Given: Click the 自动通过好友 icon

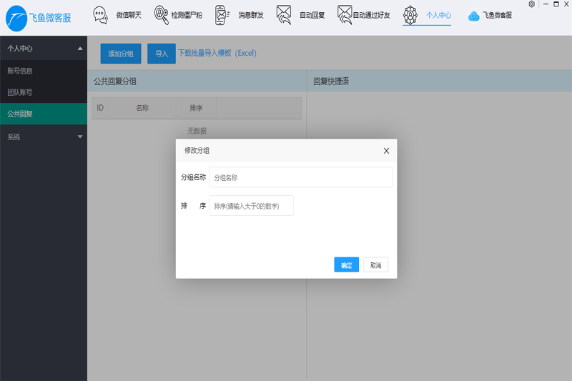Looking at the screenshot, I should [345, 14].
